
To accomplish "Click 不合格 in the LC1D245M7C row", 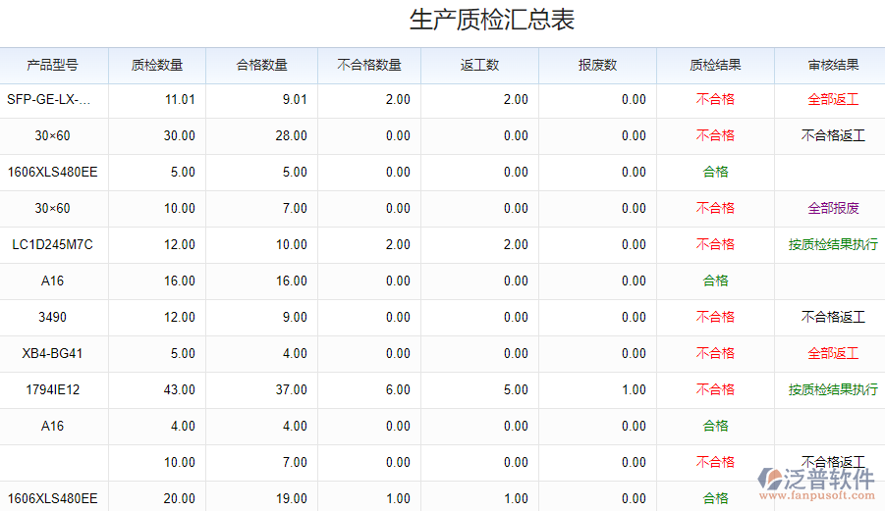I will click(x=715, y=244).
